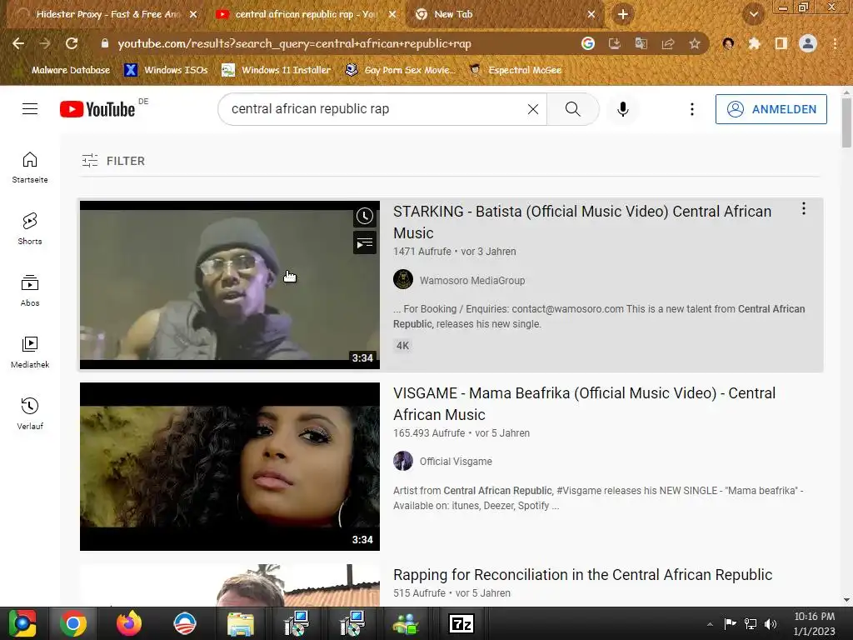Open VISGAME - Mama Beafrika title link
This screenshot has height=640, width=853.
[x=584, y=404]
